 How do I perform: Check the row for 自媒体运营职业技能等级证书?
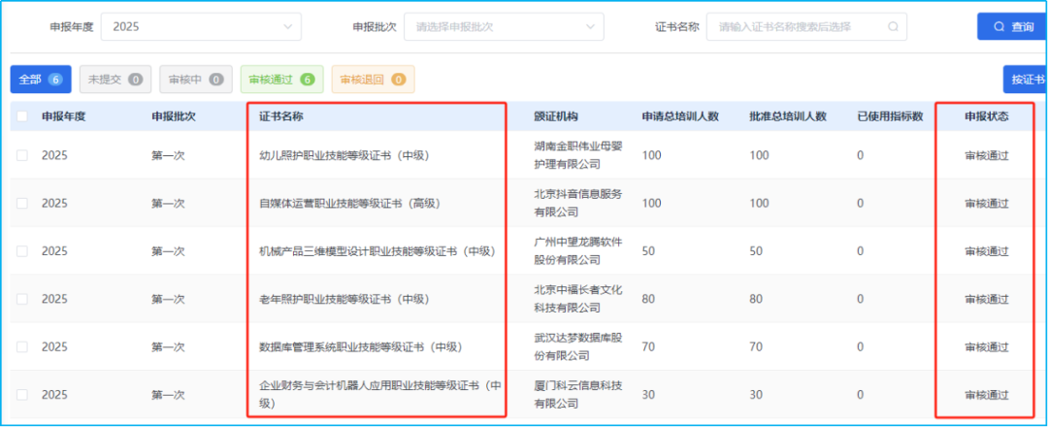(22, 204)
